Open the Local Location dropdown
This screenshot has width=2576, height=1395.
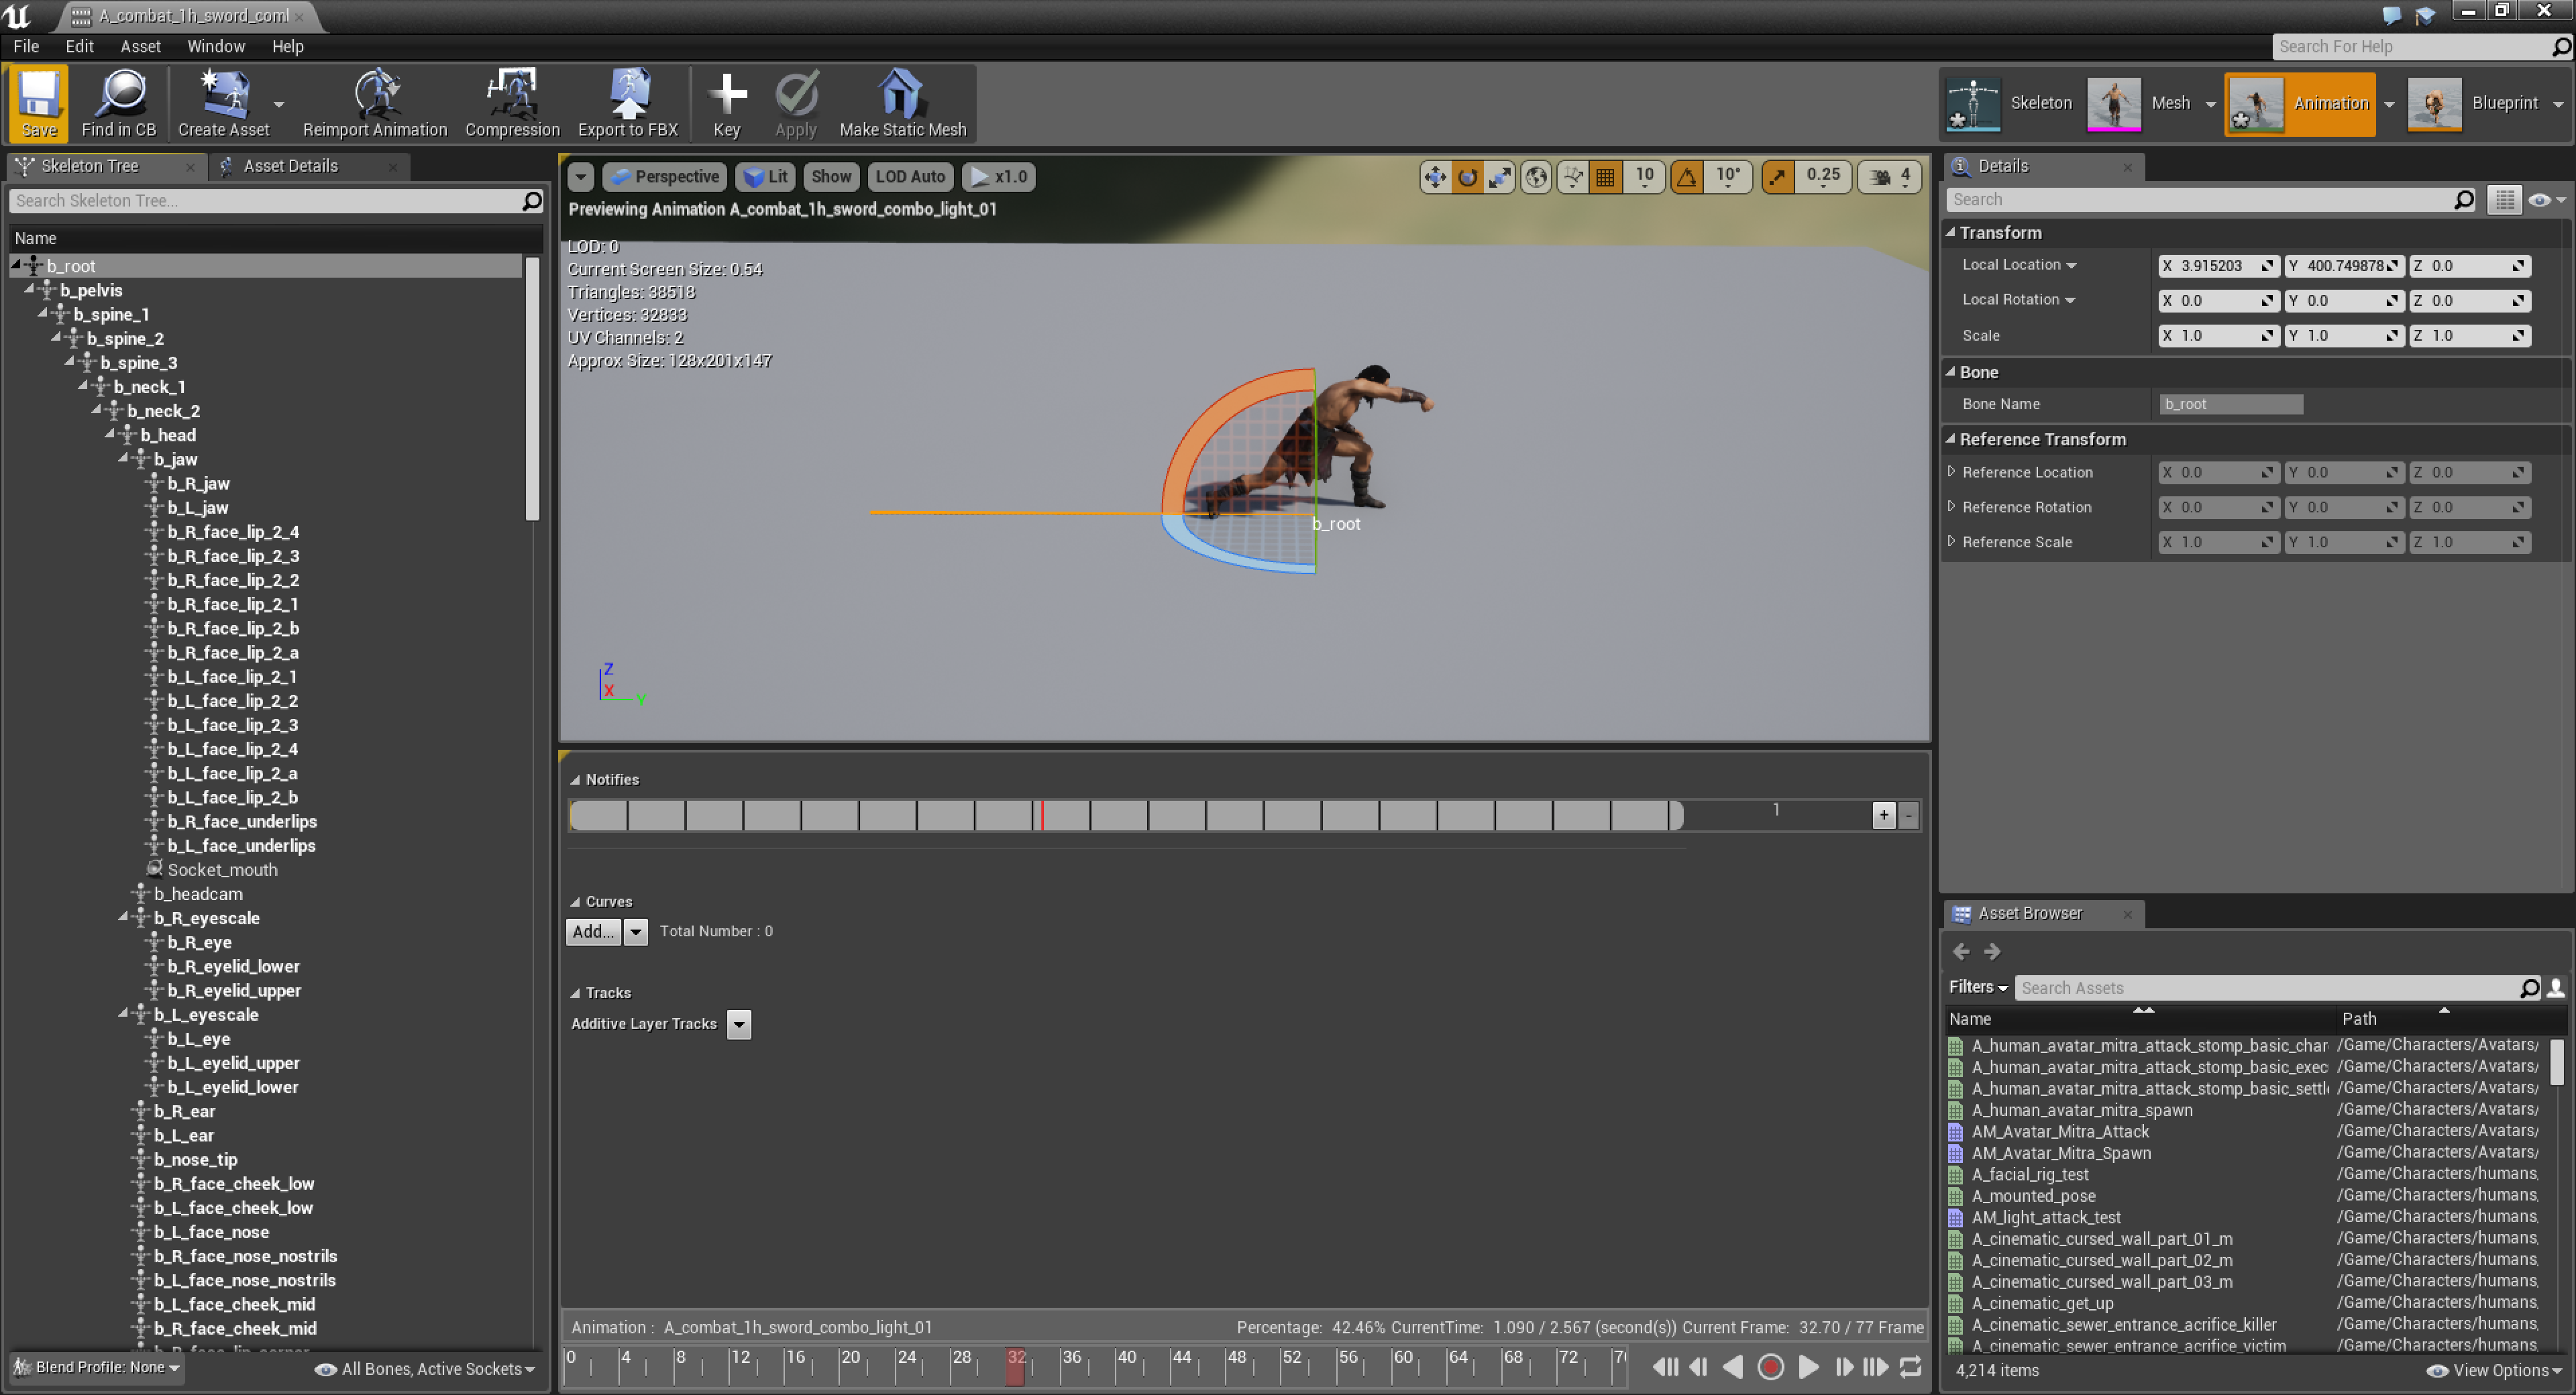tap(2071, 265)
